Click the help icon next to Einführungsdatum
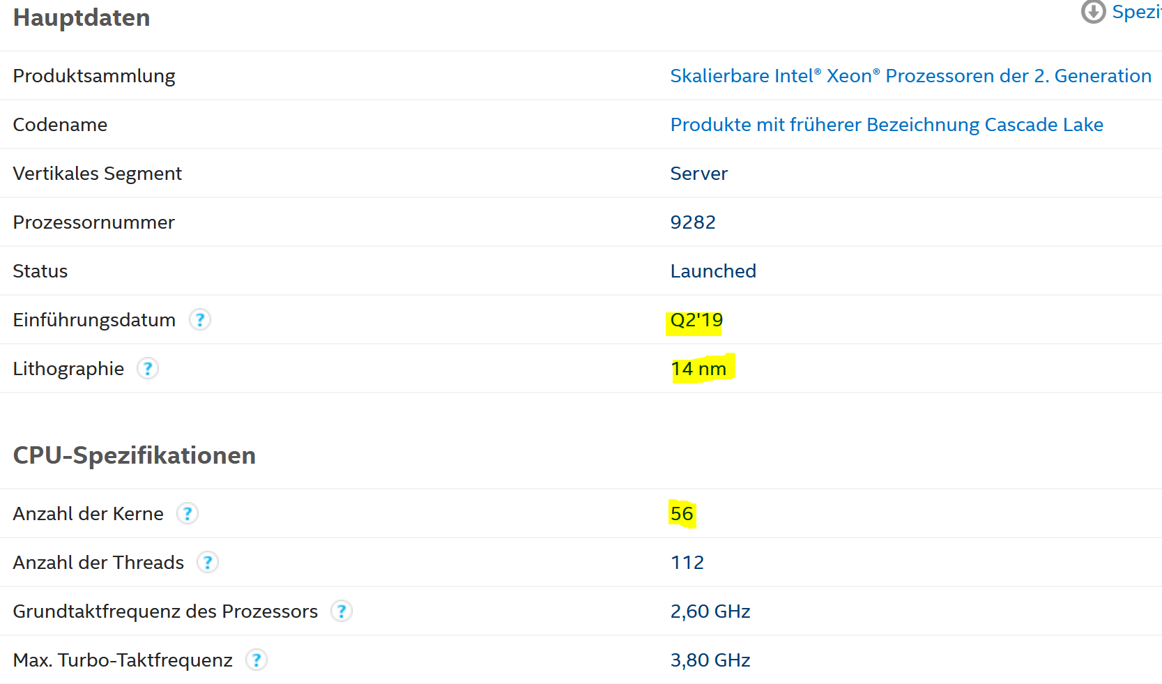 tap(200, 319)
